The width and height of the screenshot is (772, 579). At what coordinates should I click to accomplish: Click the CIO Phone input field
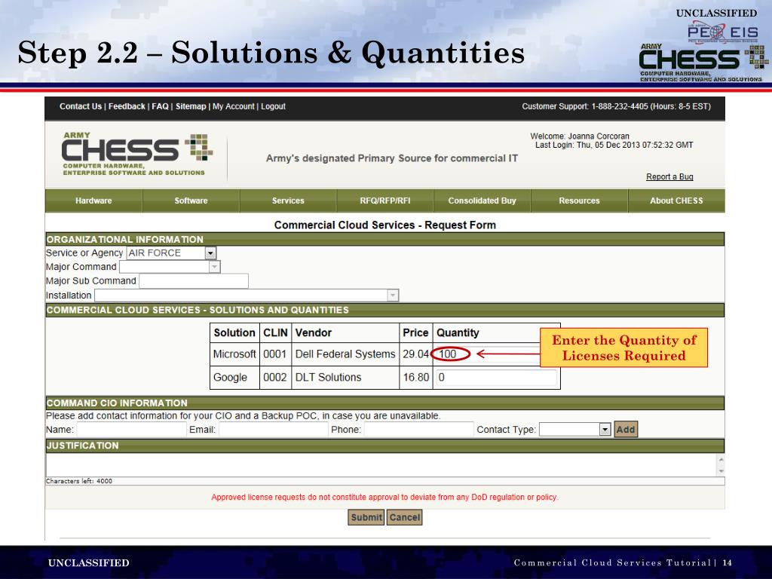418,430
